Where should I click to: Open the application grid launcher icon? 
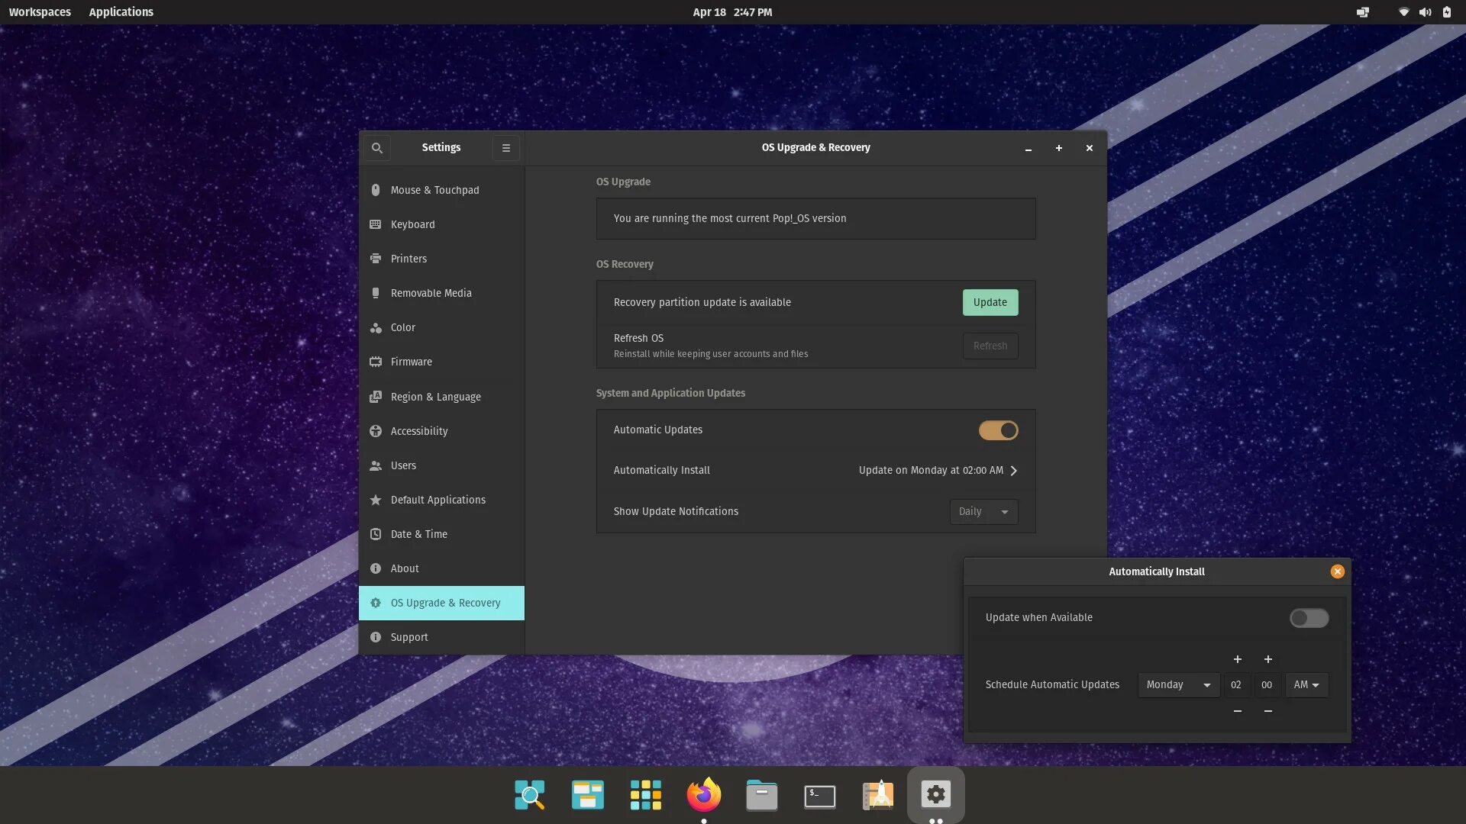tap(645, 795)
